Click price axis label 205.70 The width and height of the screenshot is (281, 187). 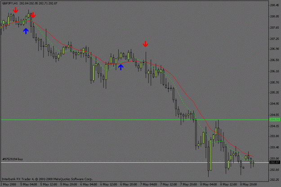click(275, 83)
